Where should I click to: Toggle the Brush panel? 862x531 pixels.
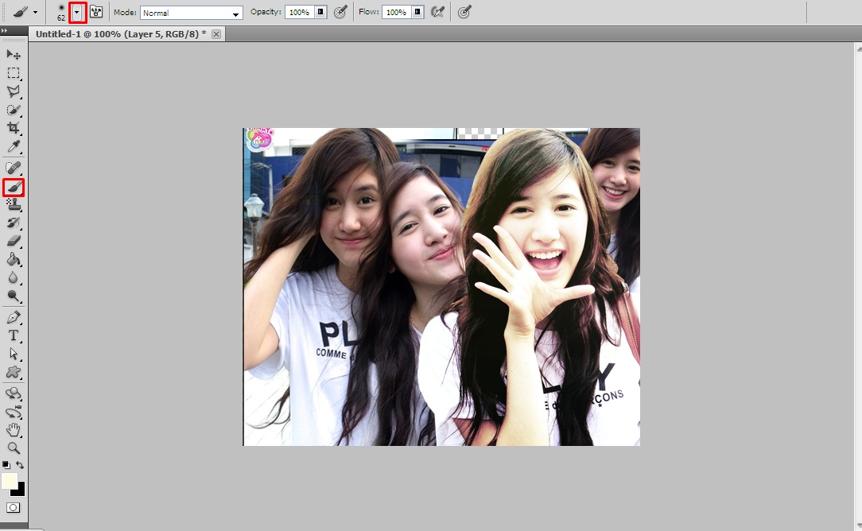(x=96, y=12)
